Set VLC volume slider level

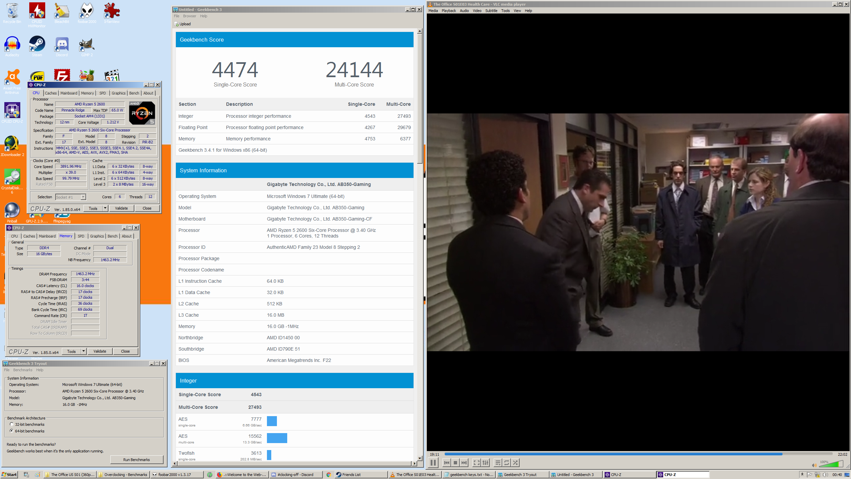click(x=831, y=464)
